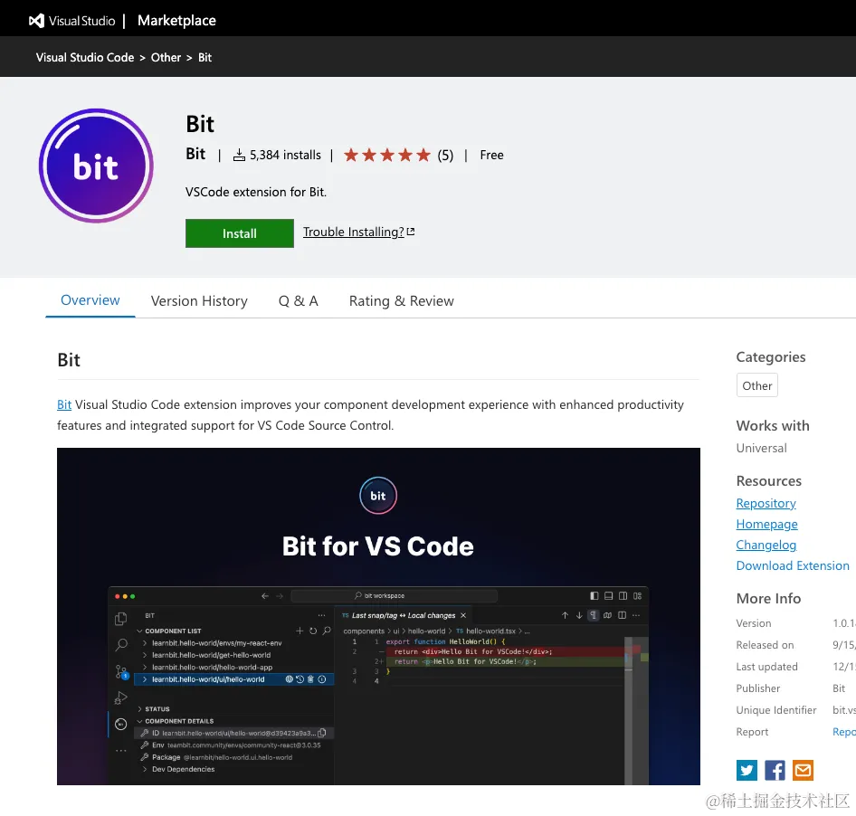This screenshot has width=856, height=816.
Task: Click the Free price label
Action: (492, 155)
